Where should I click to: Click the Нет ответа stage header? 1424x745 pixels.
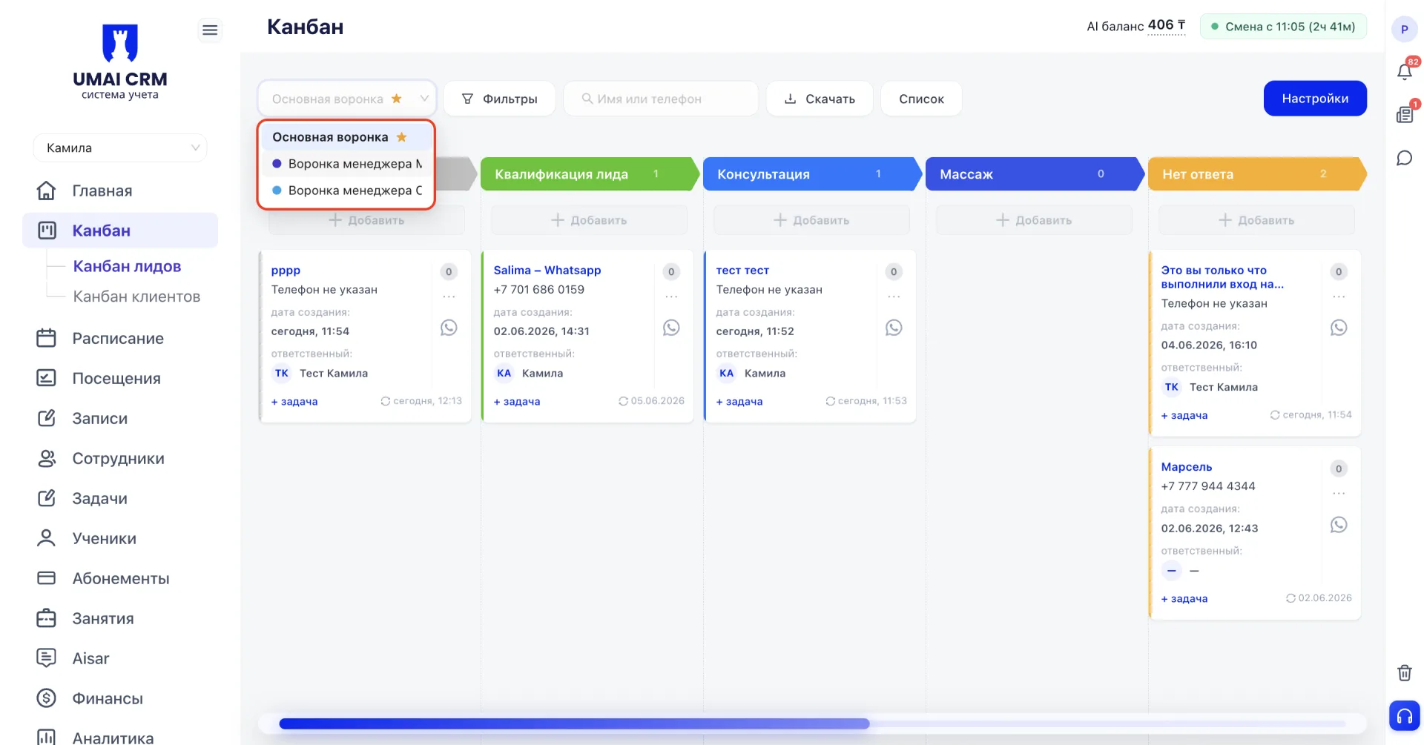(x=1257, y=174)
